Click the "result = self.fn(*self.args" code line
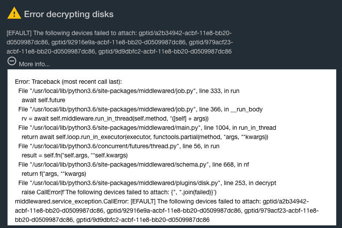 click(x=75, y=155)
